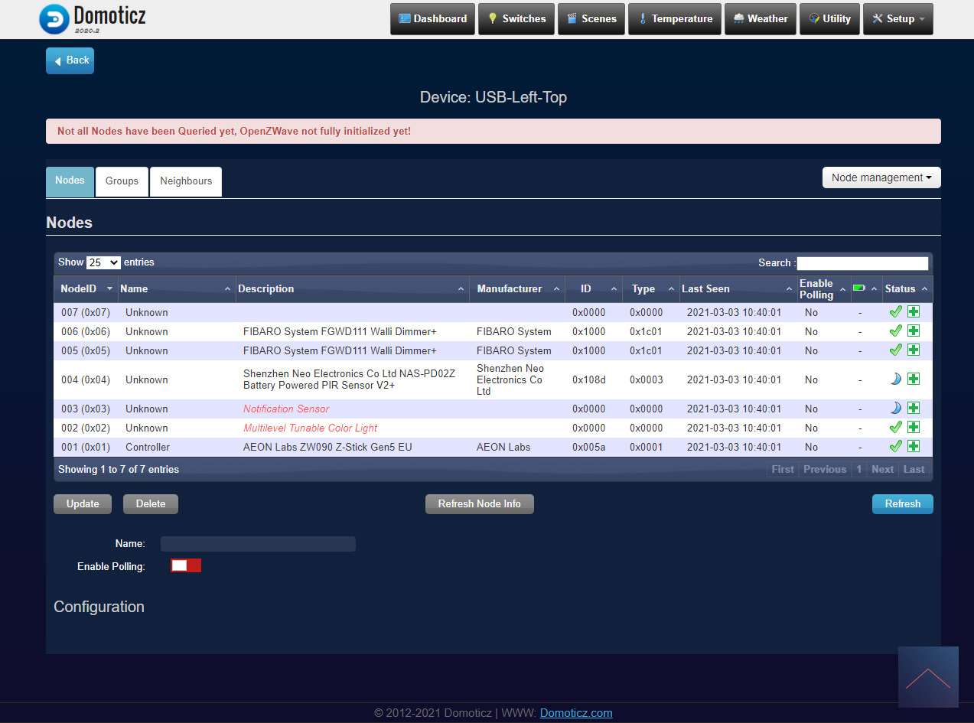Click green checkmark status for node 006
This screenshot has height=723, width=974.
click(x=895, y=331)
